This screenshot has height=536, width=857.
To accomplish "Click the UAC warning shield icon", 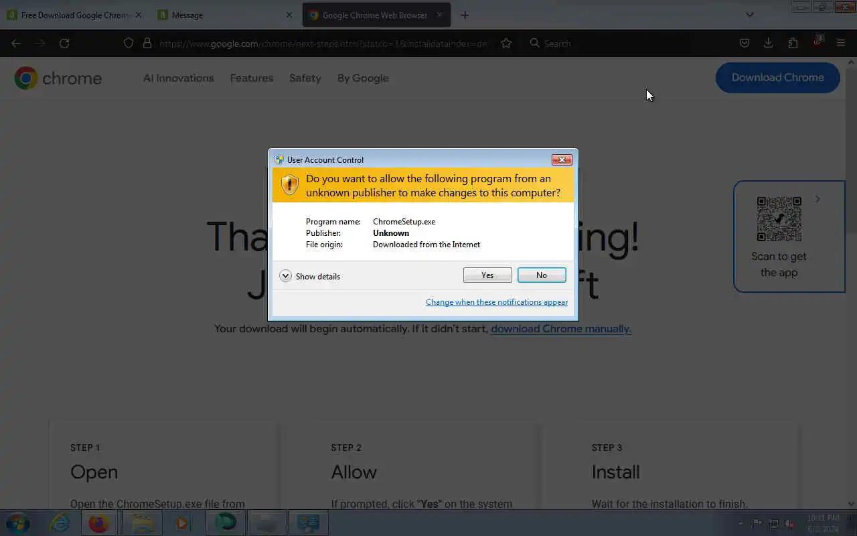I will coord(289,185).
